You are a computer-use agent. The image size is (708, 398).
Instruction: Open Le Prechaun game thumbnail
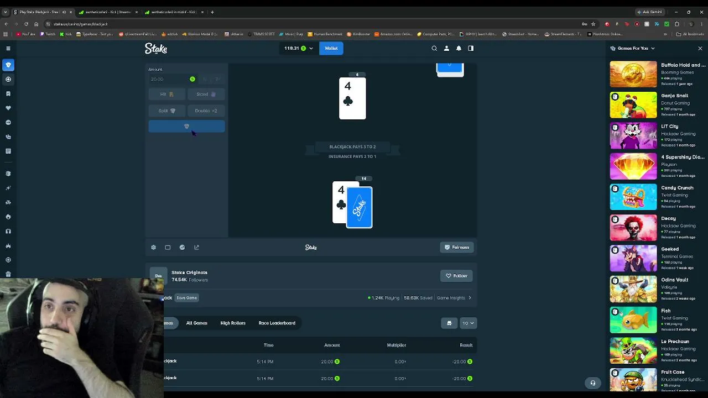(x=633, y=351)
